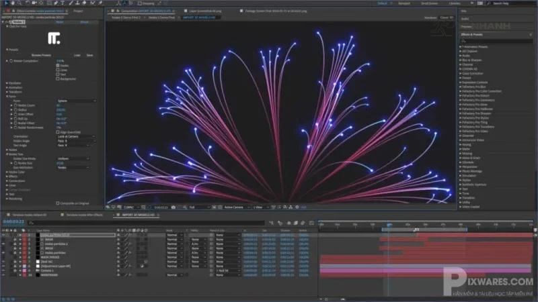The height and width of the screenshot is (302, 538).
Task: Take a snapshot with camera icon
Action: click(174, 207)
